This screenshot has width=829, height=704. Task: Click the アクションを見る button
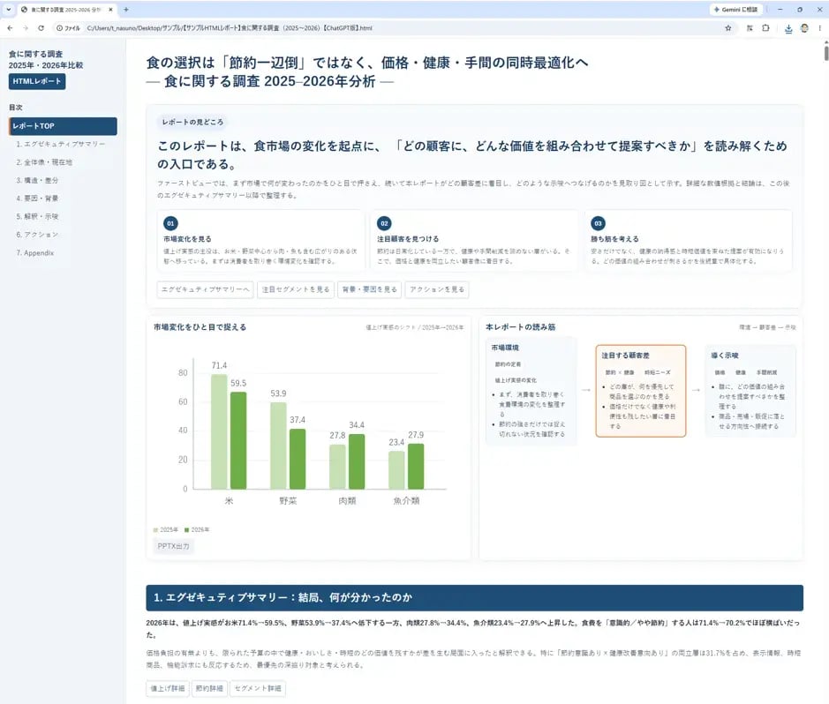(x=437, y=289)
